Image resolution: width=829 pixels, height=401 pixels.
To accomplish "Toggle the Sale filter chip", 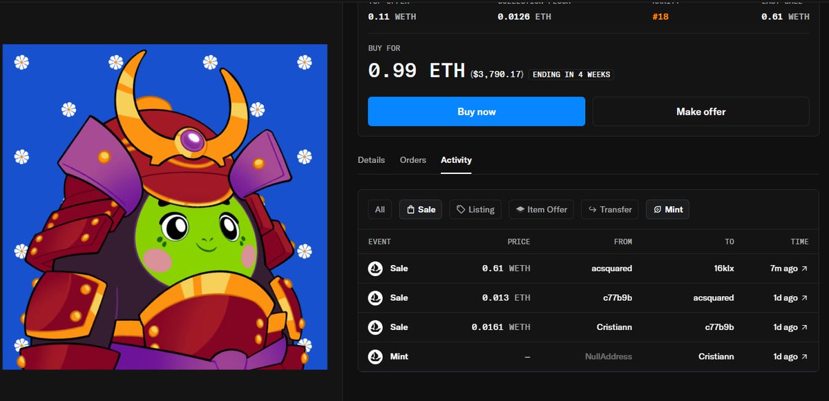I will (421, 209).
